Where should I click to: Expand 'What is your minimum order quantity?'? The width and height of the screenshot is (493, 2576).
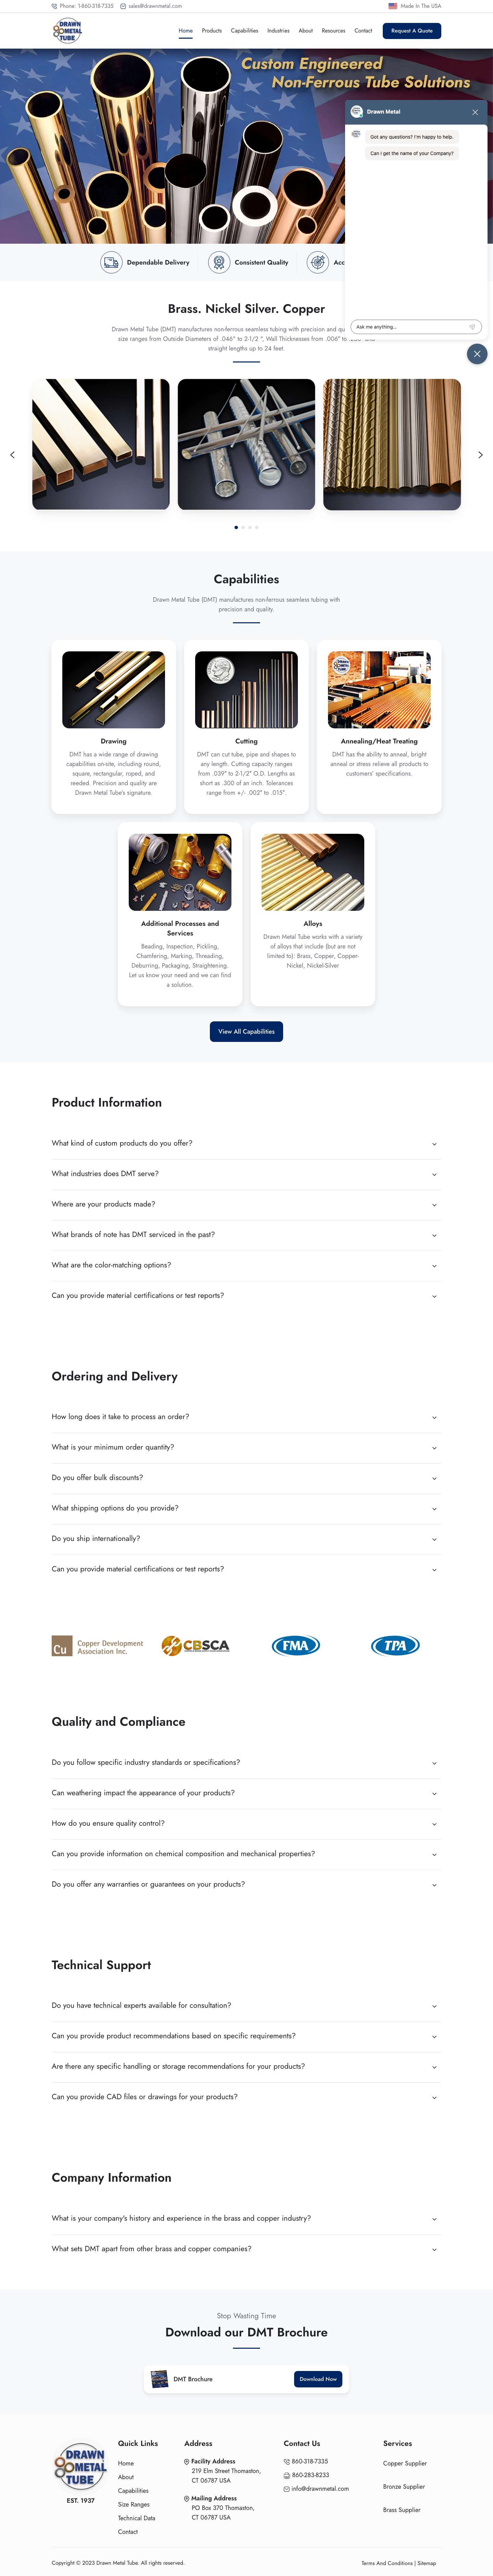[x=245, y=1447]
